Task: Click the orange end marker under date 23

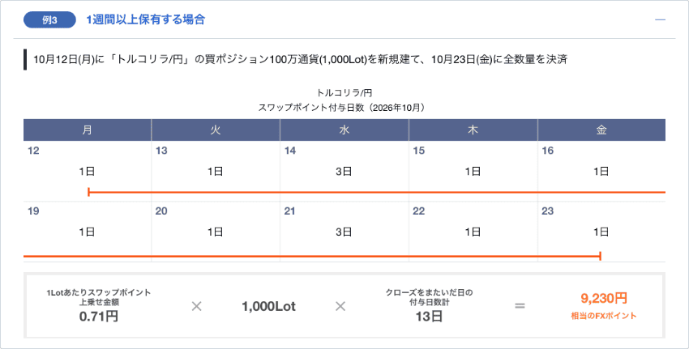Action: (600, 256)
